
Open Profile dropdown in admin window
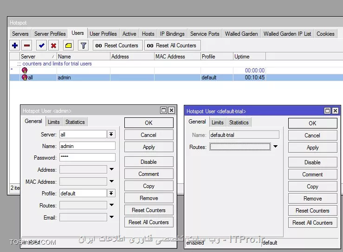(111, 193)
